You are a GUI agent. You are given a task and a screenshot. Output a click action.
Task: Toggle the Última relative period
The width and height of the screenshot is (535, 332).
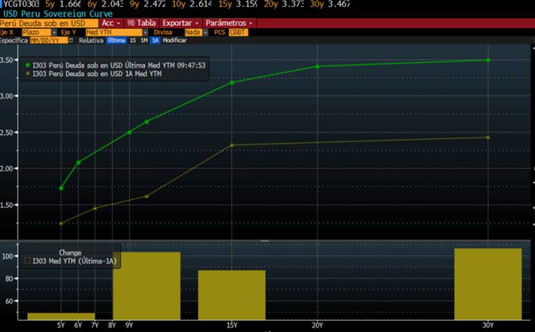[x=116, y=40]
